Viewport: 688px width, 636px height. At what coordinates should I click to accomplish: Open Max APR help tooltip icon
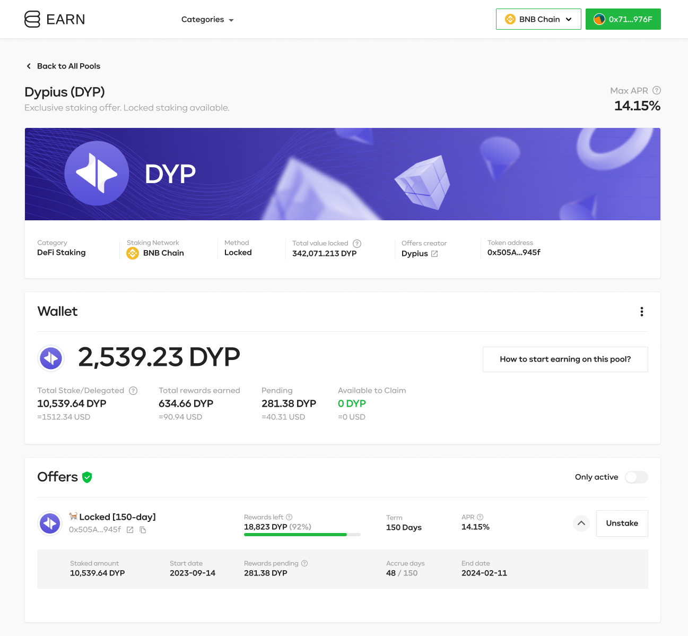click(x=657, y=90)
